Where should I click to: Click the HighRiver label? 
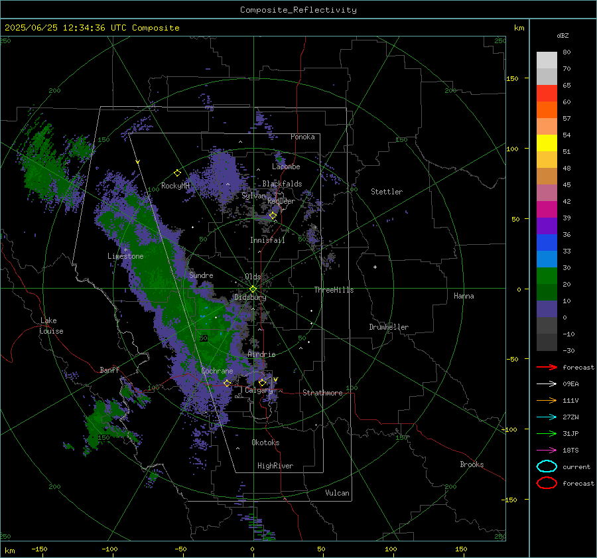point(275,466)
